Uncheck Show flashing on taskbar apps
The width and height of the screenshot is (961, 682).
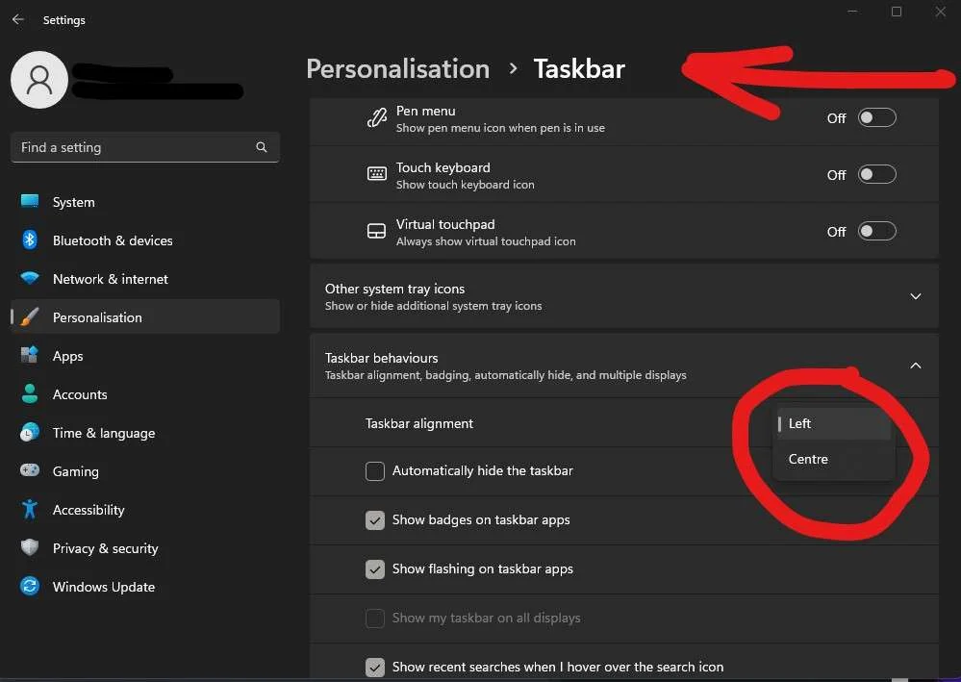pyautogui.click(x=375, y=569)
